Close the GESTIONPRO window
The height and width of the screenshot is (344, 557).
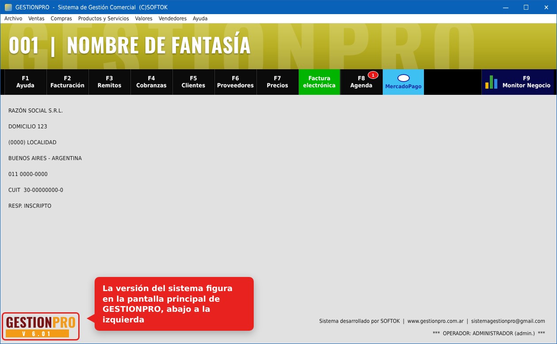click(546, 7)
